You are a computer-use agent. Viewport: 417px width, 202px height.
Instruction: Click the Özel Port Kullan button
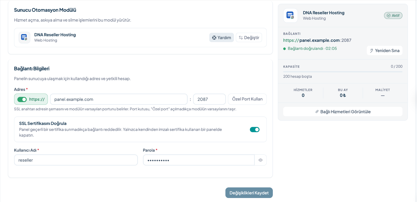(247, 99)
